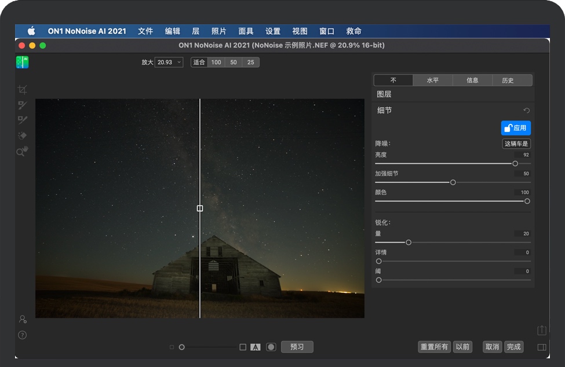Switch to the 历史 tab
Screen dimensions: 565x367
point(512,80)
